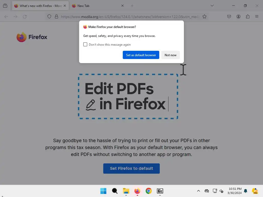Check "Don't show this message again"
This screenshot has height=197, width=263.
pyautogui.click(x=85, y=44)
